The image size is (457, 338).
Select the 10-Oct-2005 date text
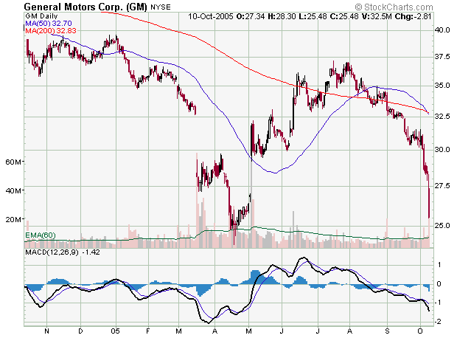point(210,16)
